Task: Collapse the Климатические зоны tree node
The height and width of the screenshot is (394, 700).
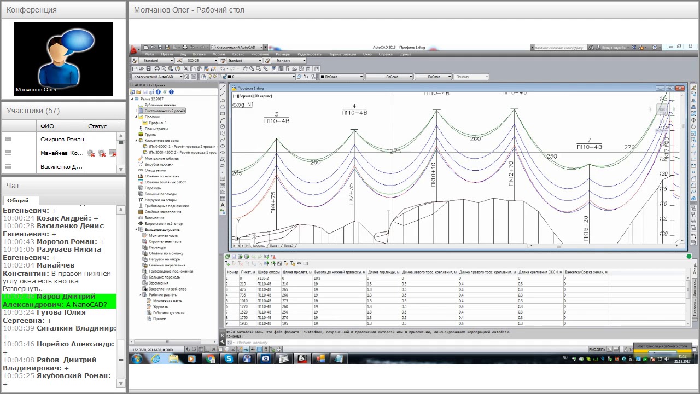Action: coord(136,141)
